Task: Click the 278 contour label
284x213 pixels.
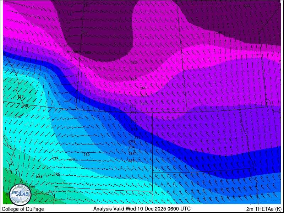Action: click(x=134, y=130)
